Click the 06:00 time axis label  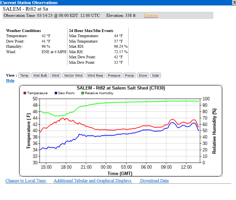pos(146,167)
